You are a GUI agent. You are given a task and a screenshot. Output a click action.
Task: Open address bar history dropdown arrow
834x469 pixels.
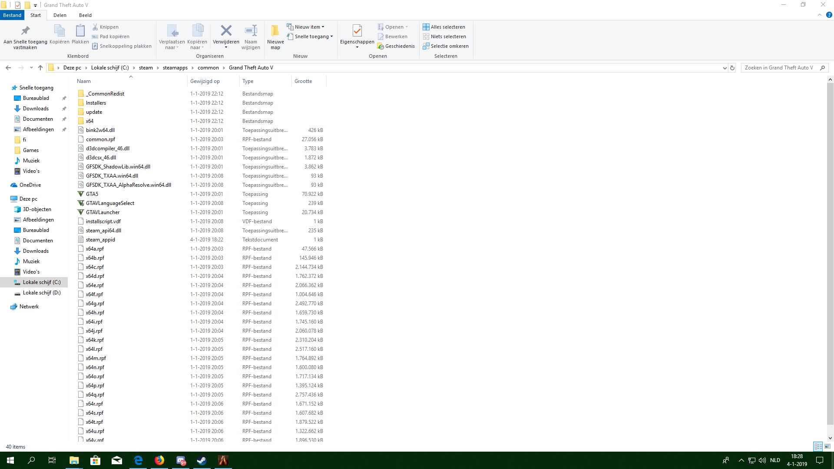point(725,68)
